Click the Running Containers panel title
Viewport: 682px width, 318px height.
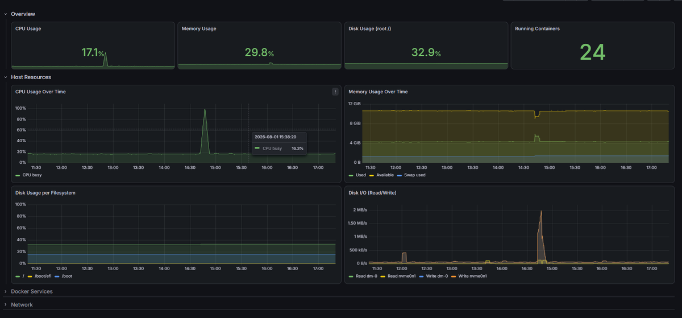pos(537,28)
